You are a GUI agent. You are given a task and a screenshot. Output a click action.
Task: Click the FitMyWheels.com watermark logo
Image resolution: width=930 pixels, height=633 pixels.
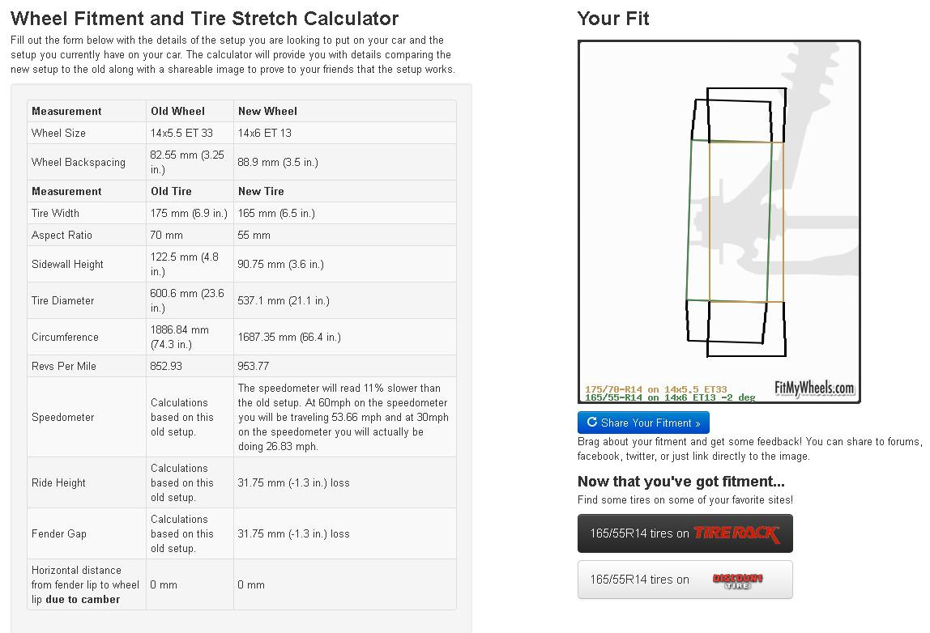[x=813, y=388]
